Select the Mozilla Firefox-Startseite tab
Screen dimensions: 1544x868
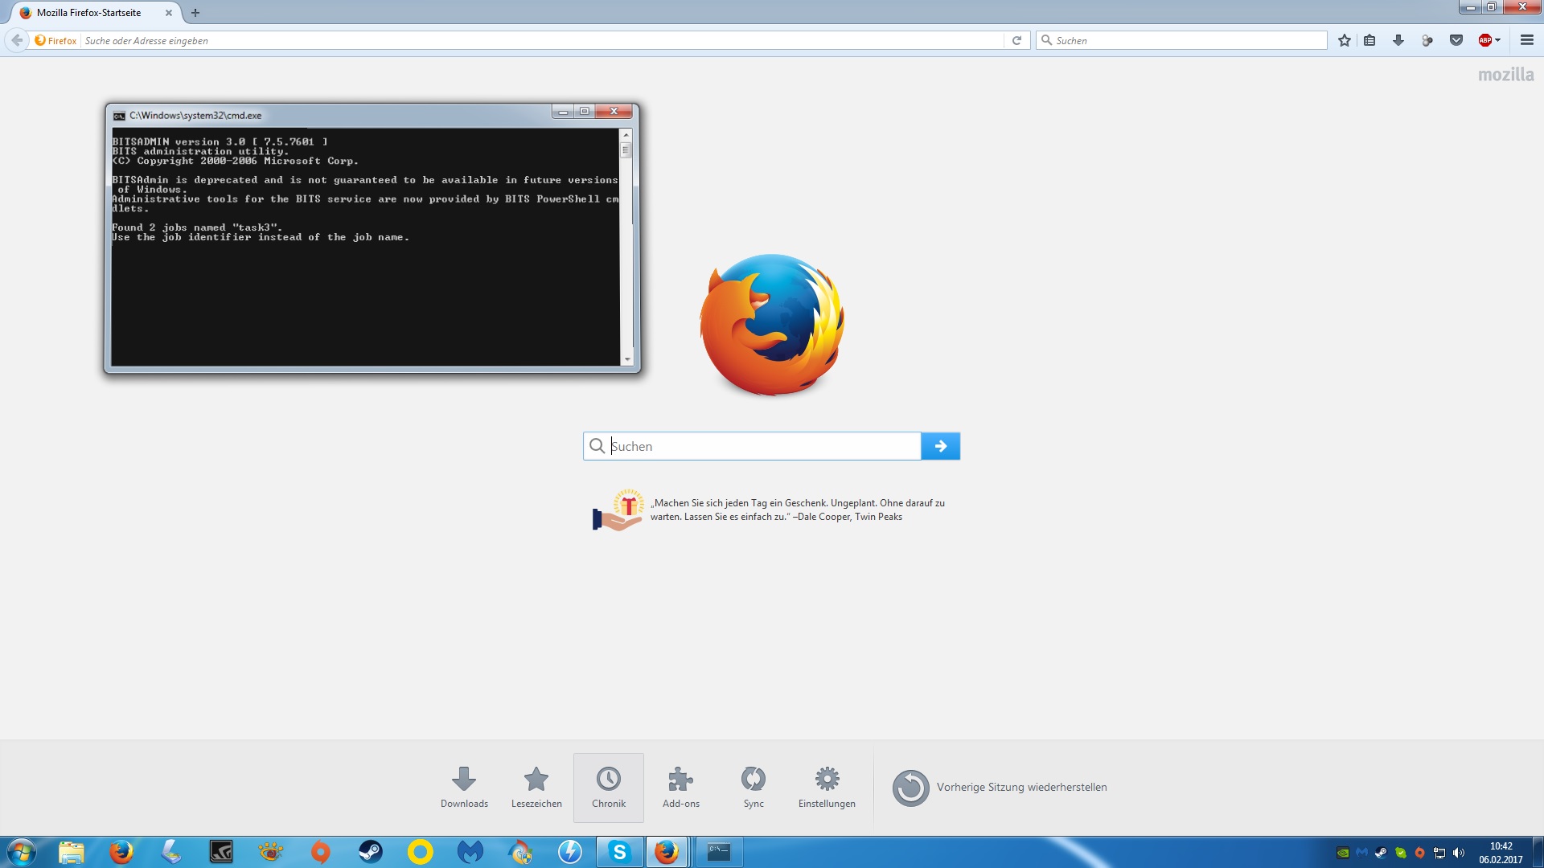pyautogui.click(x=88, y=13)
